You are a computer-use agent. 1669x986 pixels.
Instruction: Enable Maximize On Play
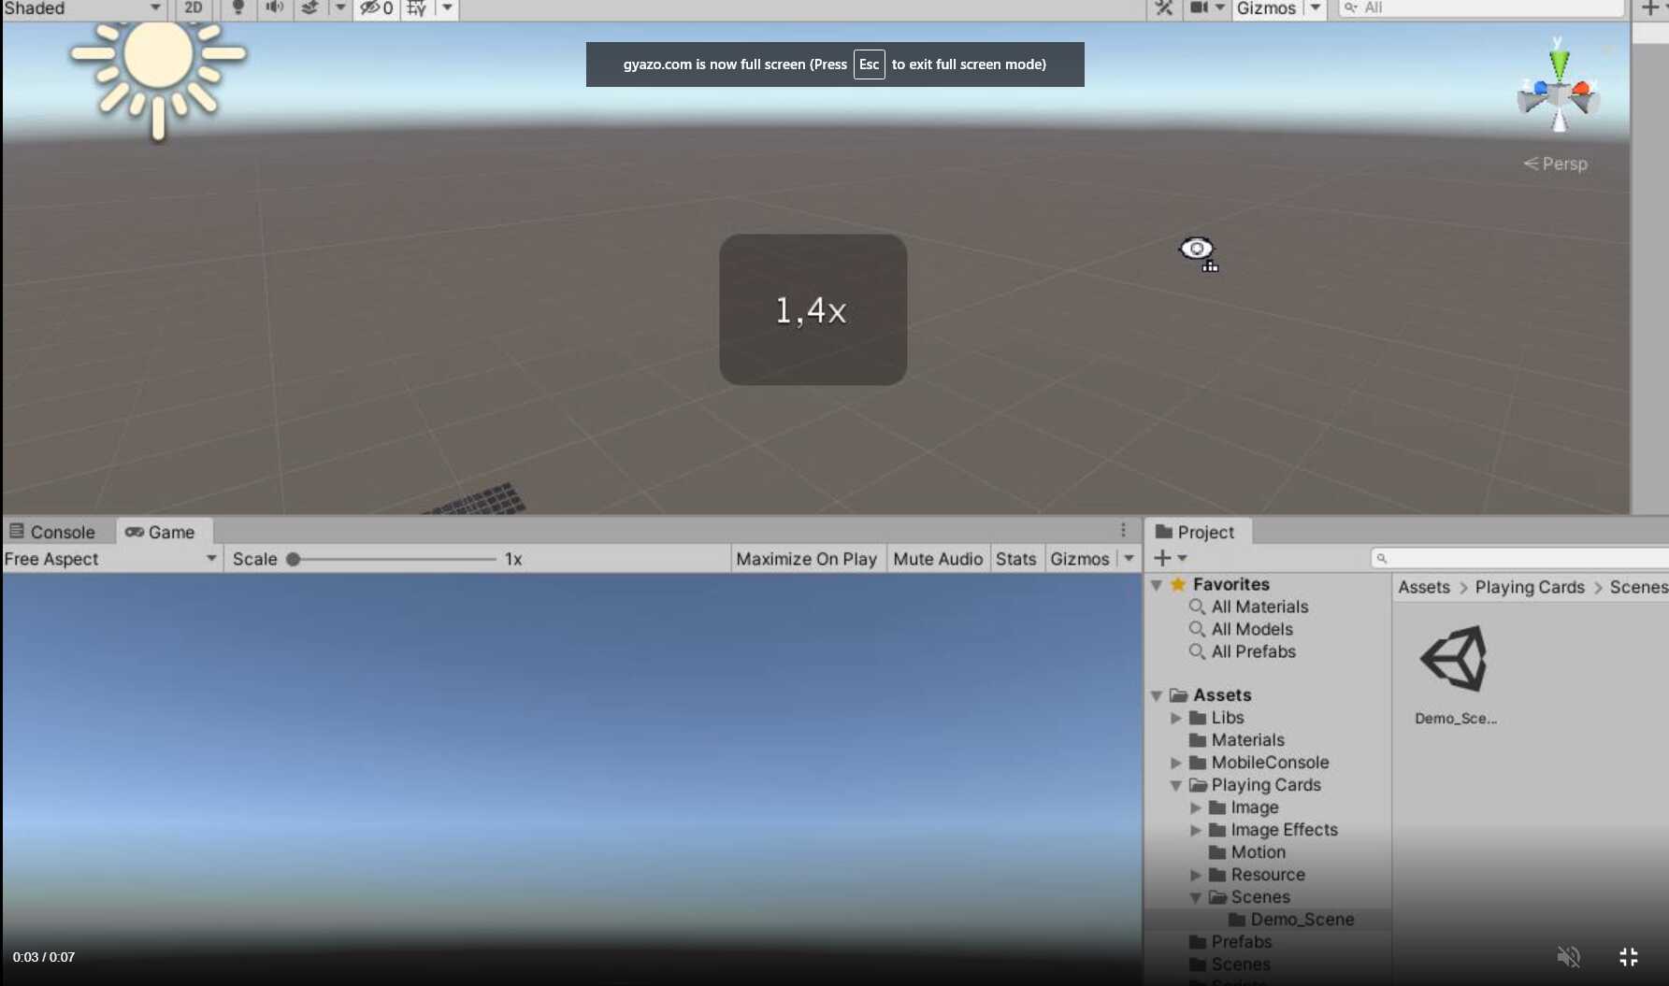click(806, 559)
